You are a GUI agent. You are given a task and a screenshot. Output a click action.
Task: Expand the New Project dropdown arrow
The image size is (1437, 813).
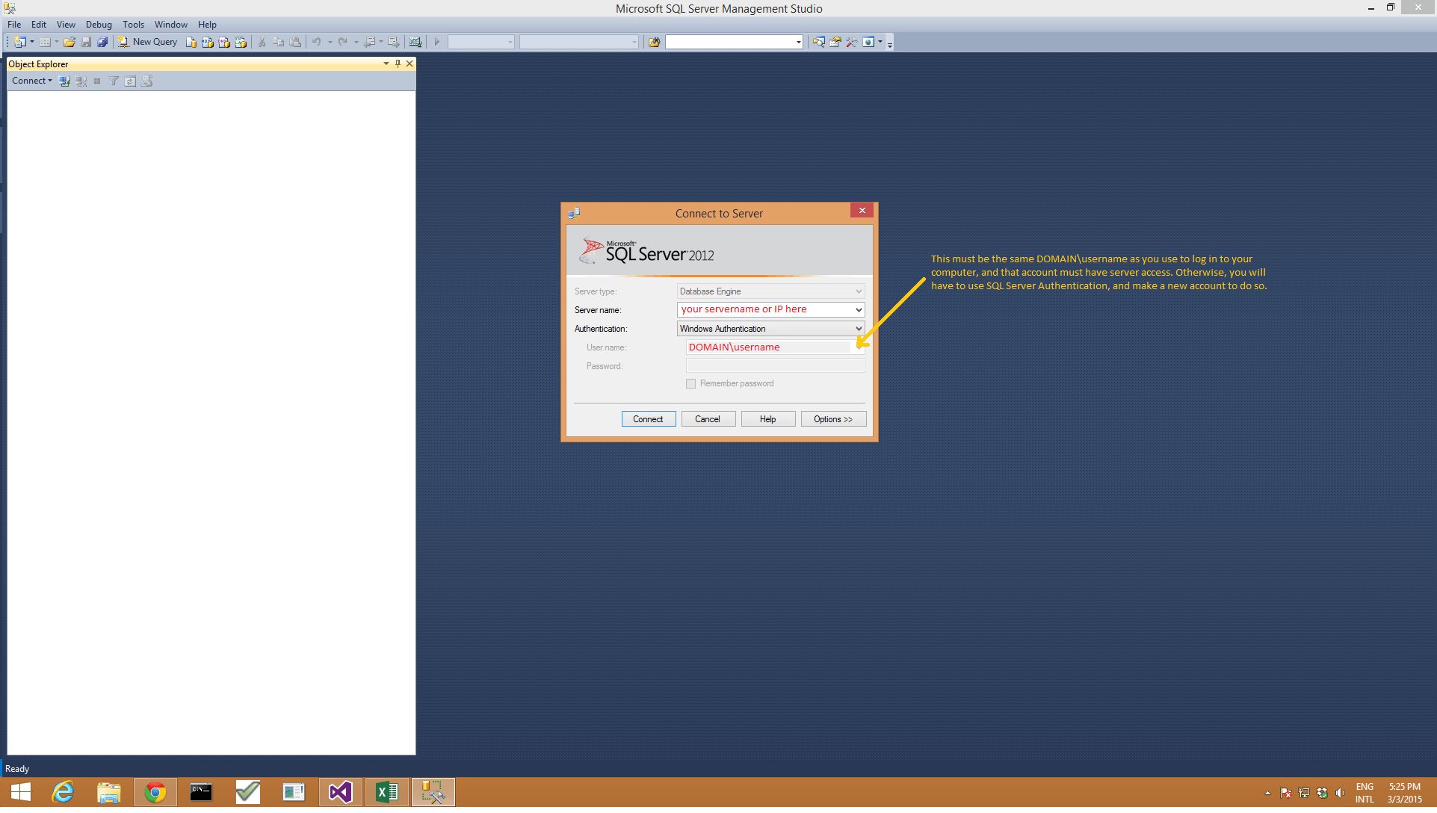click(x=32, y=42)
